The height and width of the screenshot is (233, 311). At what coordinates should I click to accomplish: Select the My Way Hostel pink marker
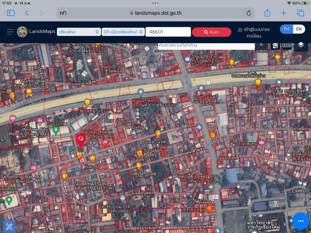(105, 143)
